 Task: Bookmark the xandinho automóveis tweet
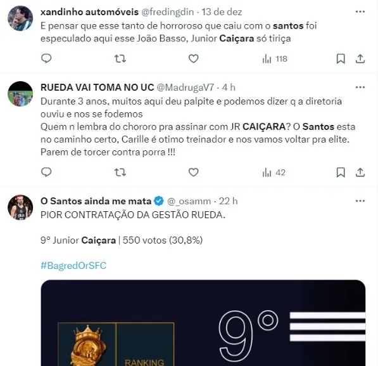(x=341, y=59)
